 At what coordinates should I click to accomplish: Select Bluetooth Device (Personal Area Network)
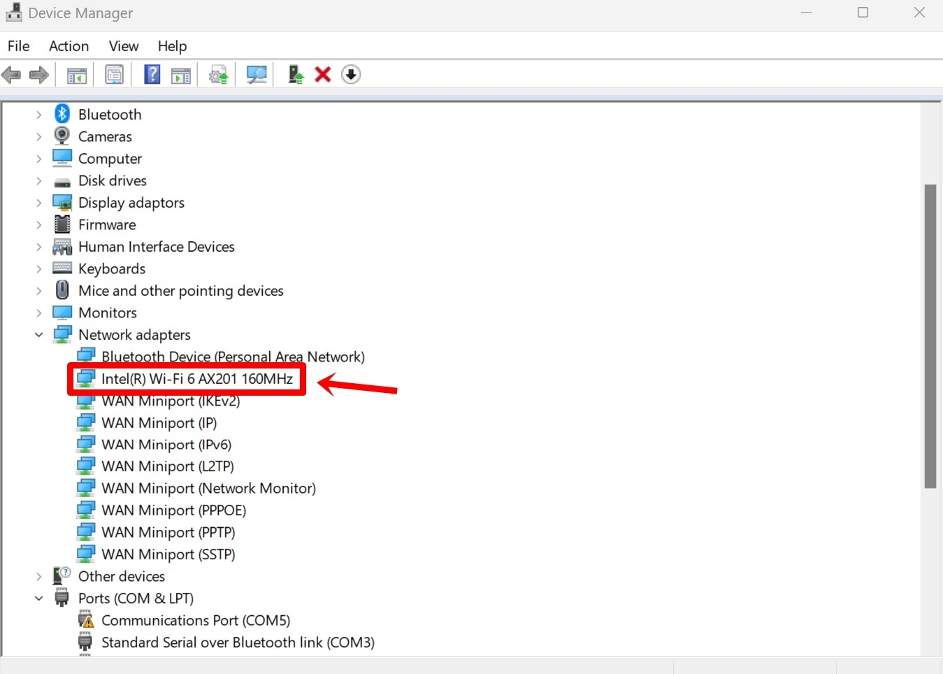233,357
